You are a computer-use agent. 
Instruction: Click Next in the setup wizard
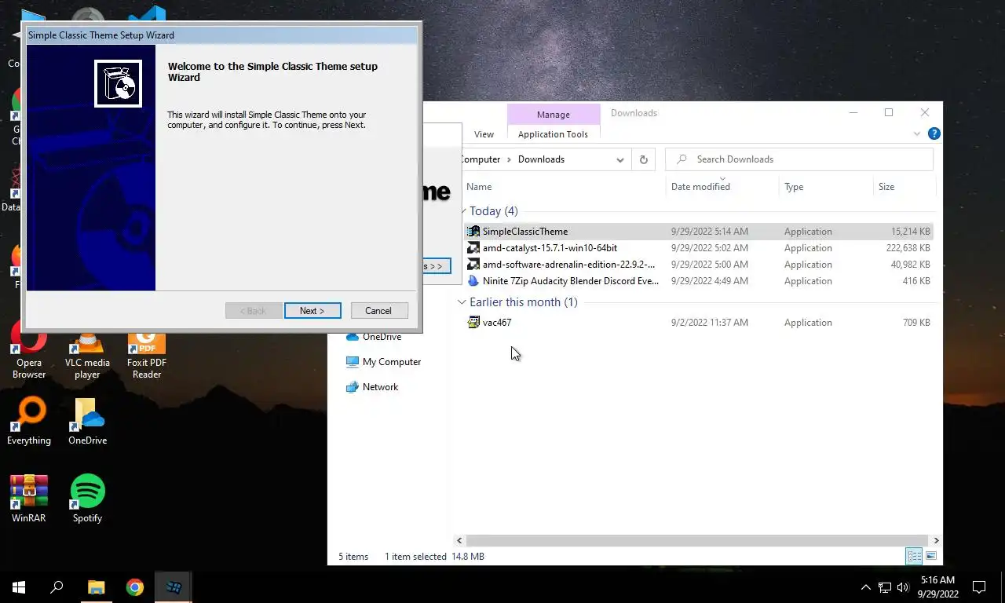point(312,311)
